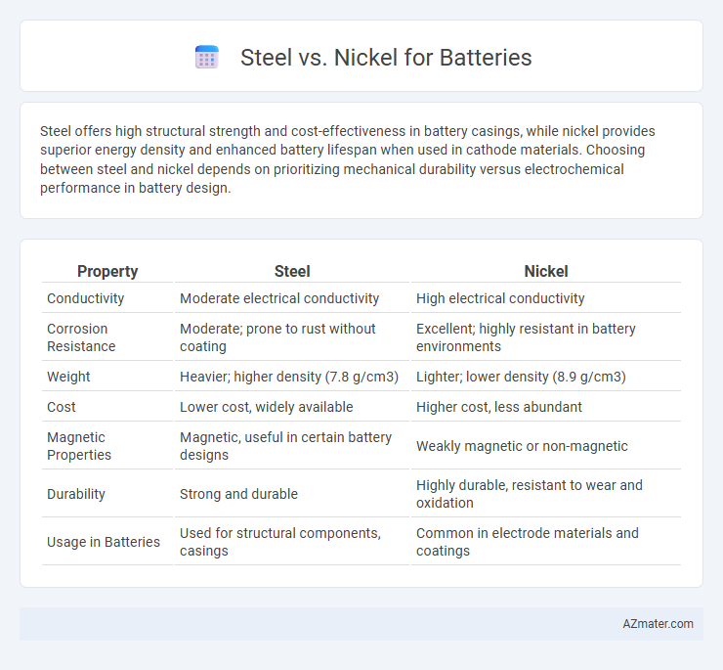Viewport: 723px width, 670px height.
Task: Select the 'Corrosion Resistance' row label
Action: click(81, 337)
